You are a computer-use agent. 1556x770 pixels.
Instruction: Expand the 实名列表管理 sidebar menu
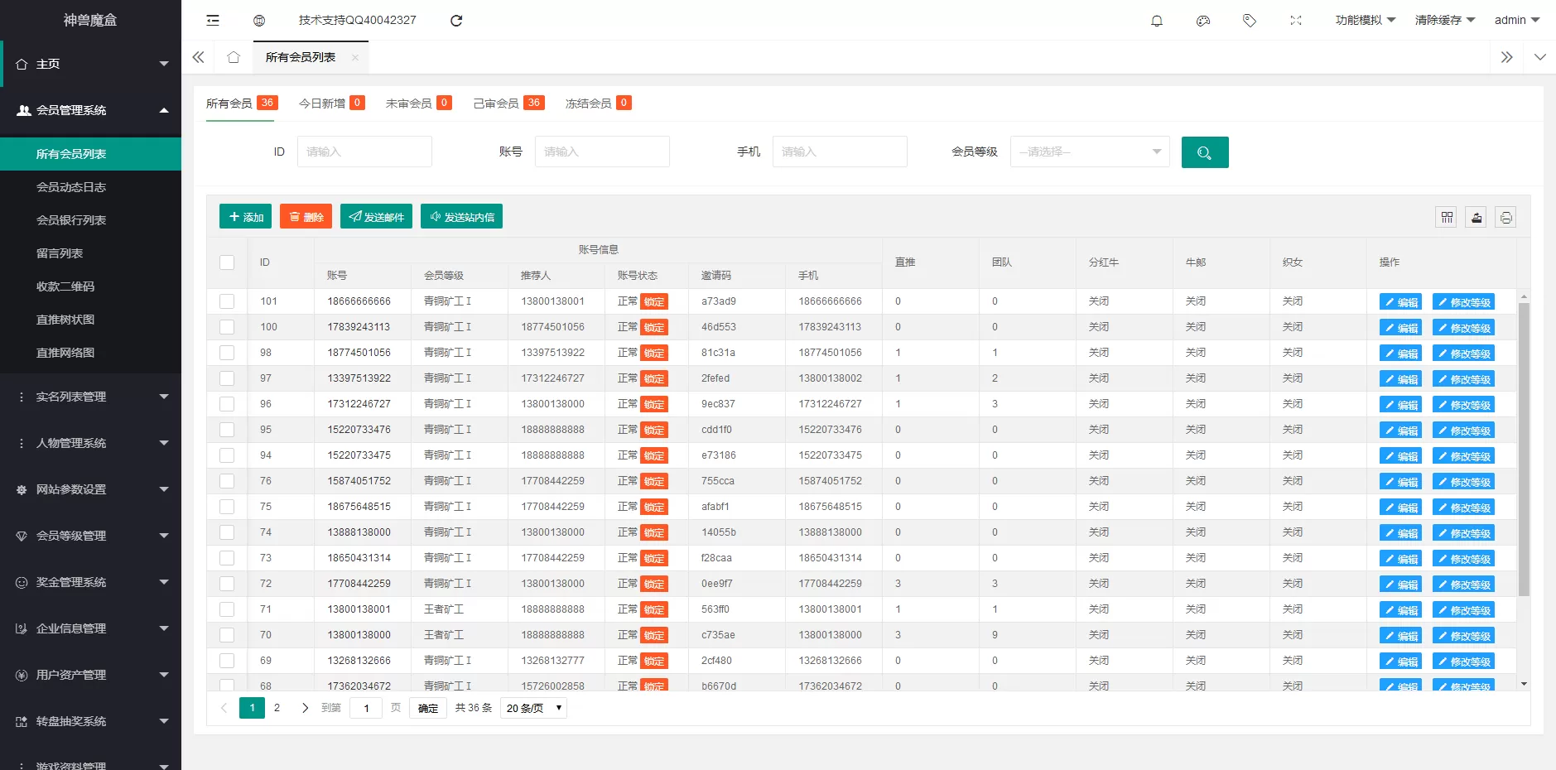point(90,397)
